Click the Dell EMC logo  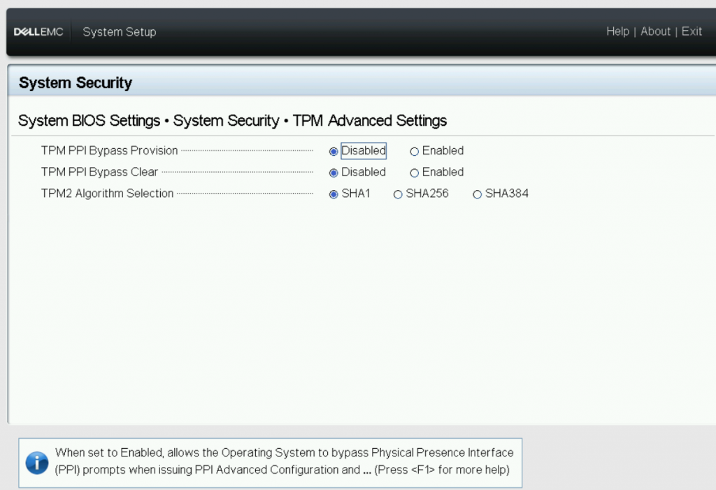tap(38, 32)
